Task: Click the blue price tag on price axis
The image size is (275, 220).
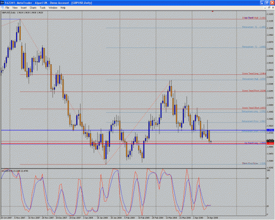Action: click(x=270, y=130)
